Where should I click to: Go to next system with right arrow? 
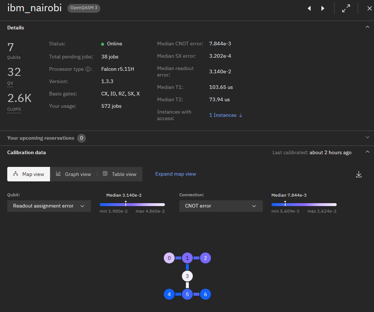pos(323,8)
